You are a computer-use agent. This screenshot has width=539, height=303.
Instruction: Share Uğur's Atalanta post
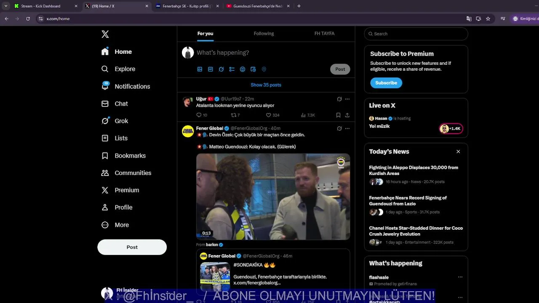347,115
